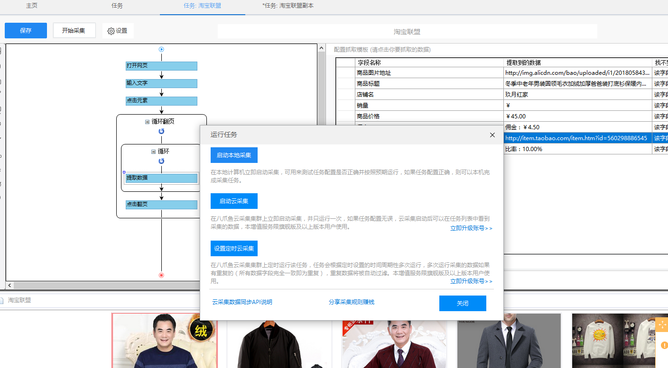Click 设置定时云采集 button
The width and height of the screenshot is (668, 368).
tap(234, 248)
